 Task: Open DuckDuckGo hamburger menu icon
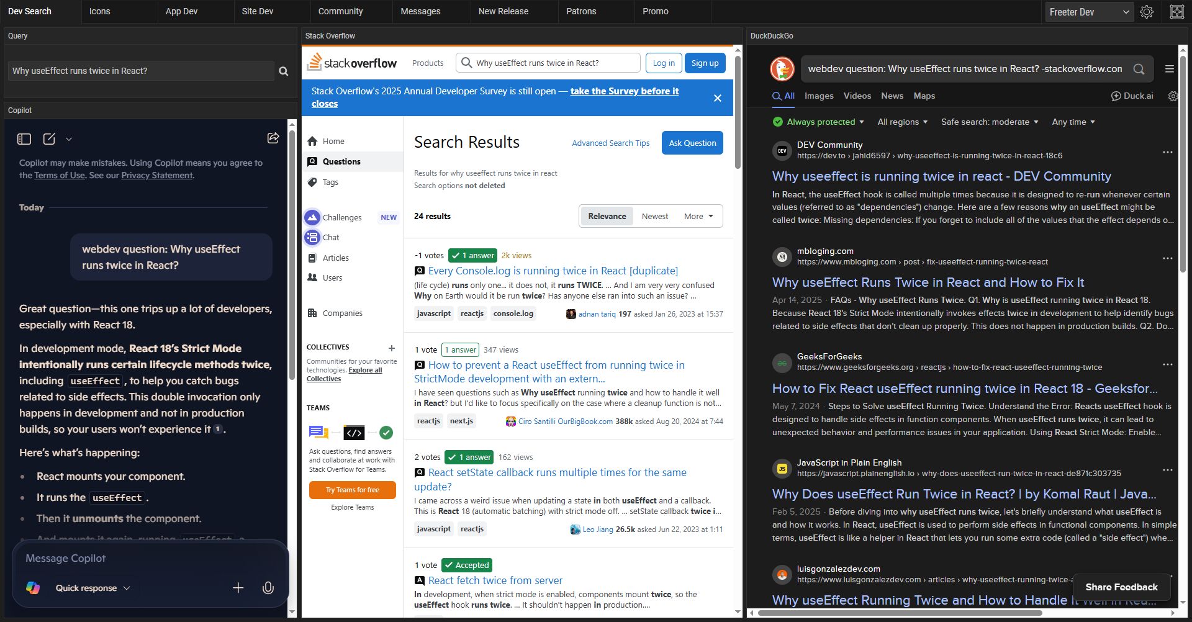[1170, 69]
